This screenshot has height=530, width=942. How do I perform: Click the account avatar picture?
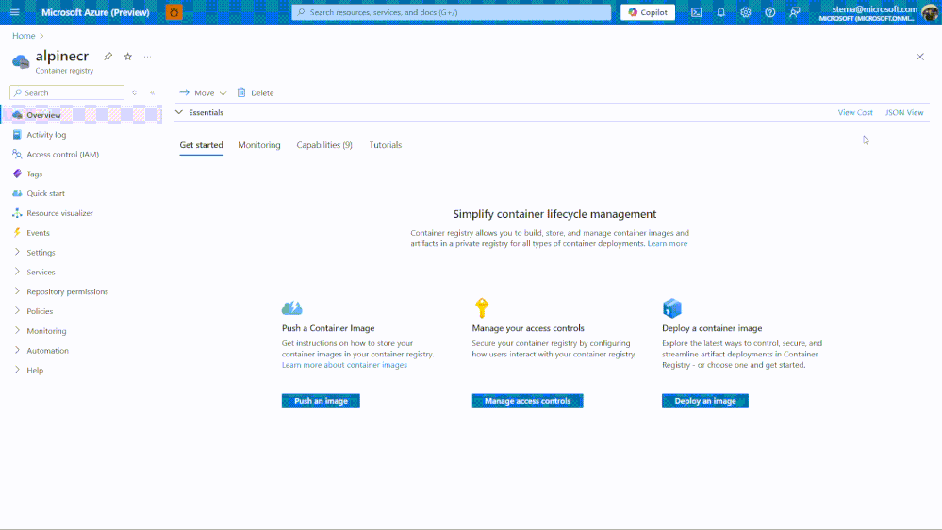(x=930, y=12)
